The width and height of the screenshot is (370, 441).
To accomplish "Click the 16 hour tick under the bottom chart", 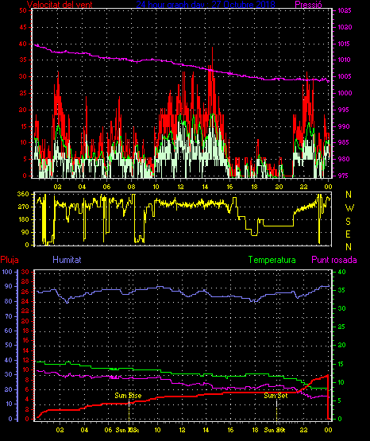I will (230, 430).
